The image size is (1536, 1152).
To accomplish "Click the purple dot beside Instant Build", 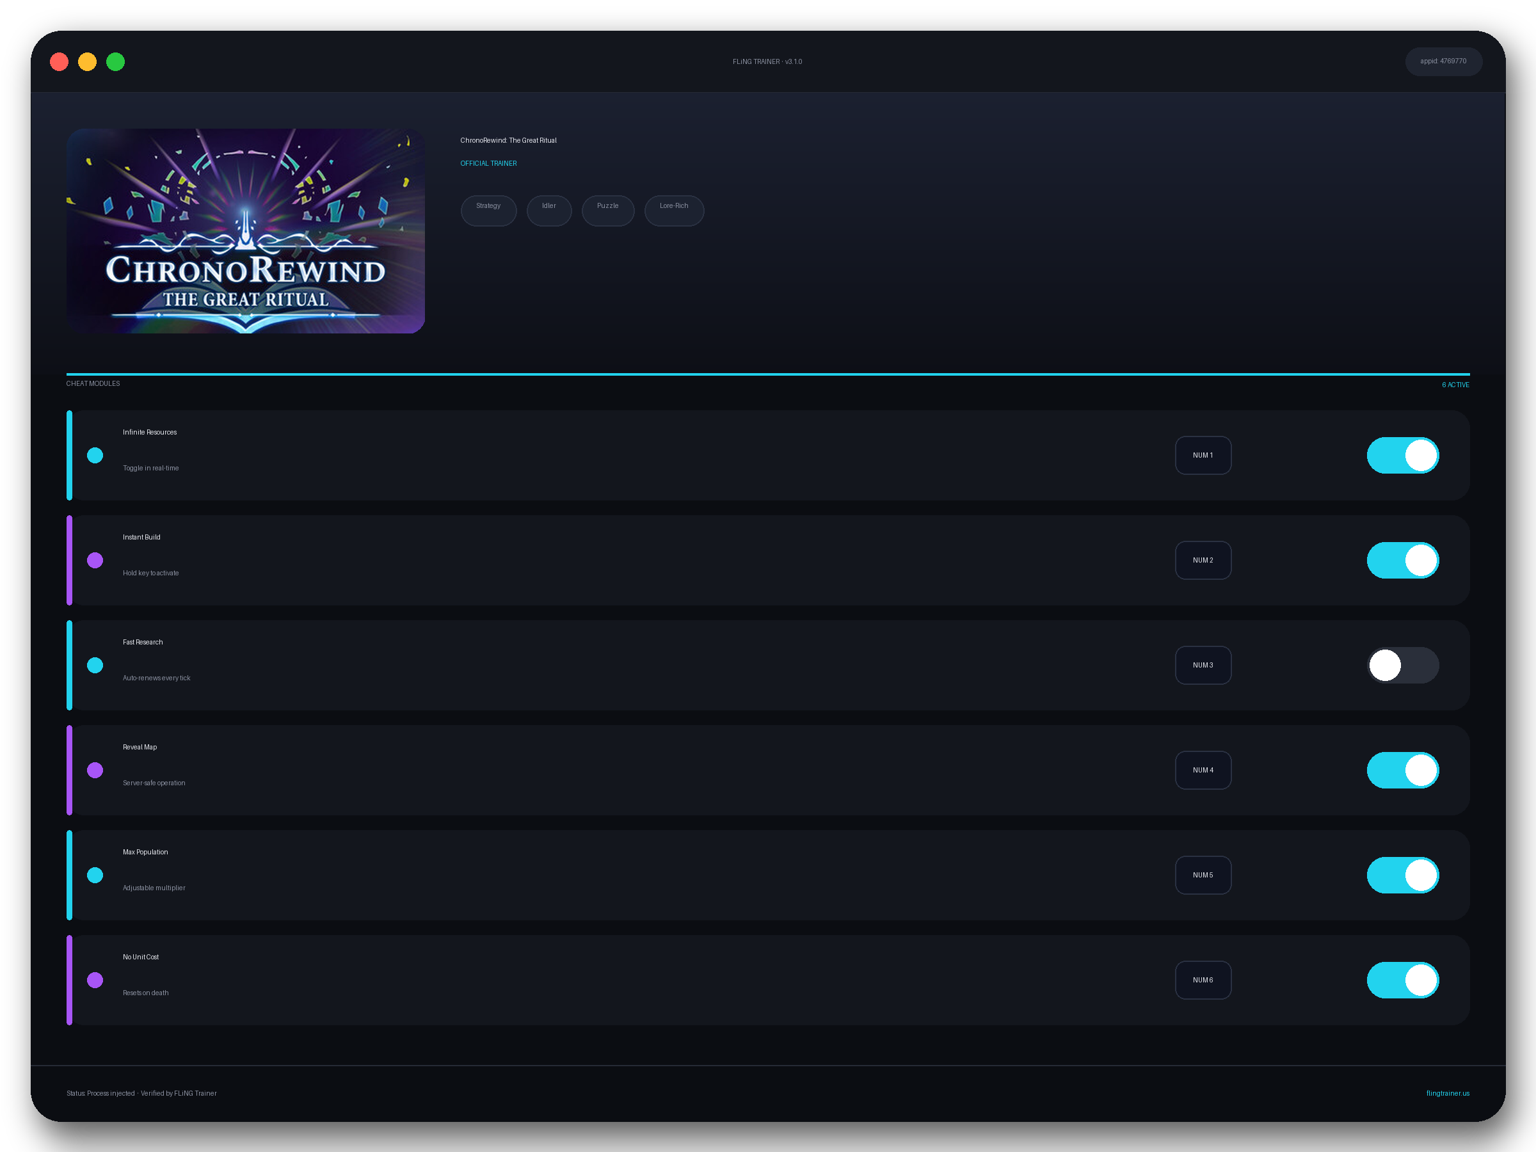I will [x=95, y=561].
